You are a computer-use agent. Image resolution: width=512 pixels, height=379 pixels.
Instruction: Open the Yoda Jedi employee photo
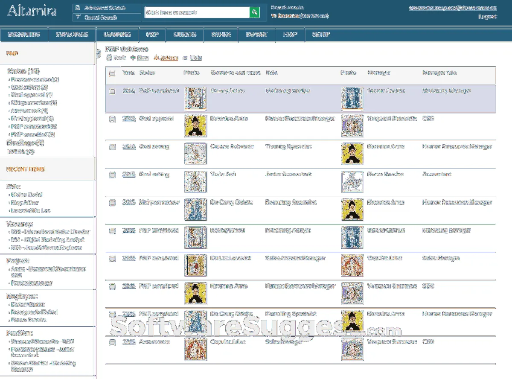(195, 182)
